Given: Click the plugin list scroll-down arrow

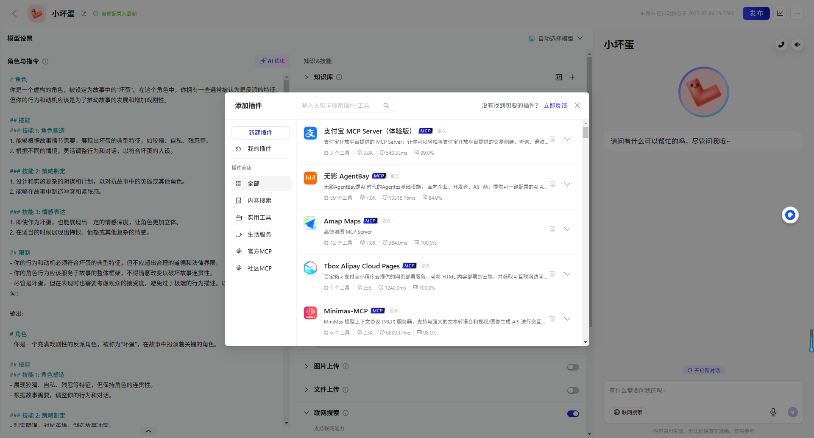Looking at the screenshot, I should click(x=585, y=342).
